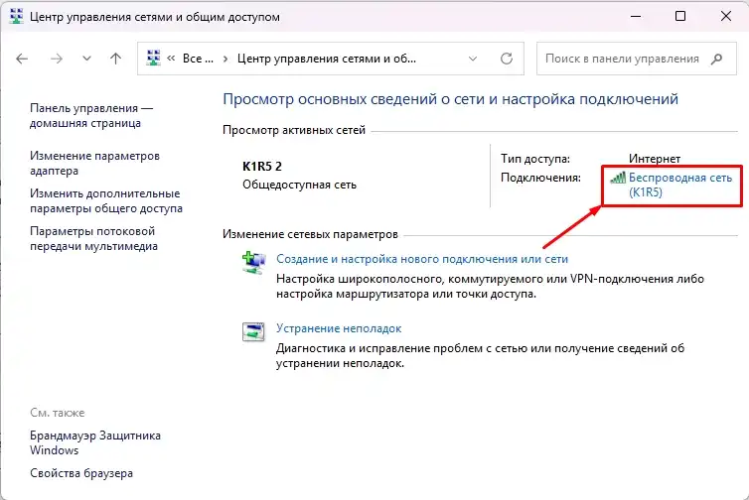Go up one level with the Up arrow
The width and height of the screenshot is (749, 500).
pyautogui.click(x=115, y=59)
